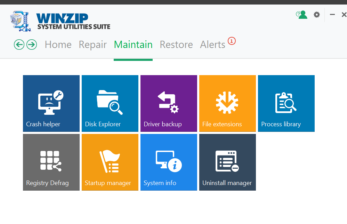Viewport: 347px width, 224px height.
Task: Open settings via gear icon
Action: pyautogui.click(x=317, y=15)
